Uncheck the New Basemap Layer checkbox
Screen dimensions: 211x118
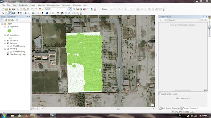click(8, 54)
